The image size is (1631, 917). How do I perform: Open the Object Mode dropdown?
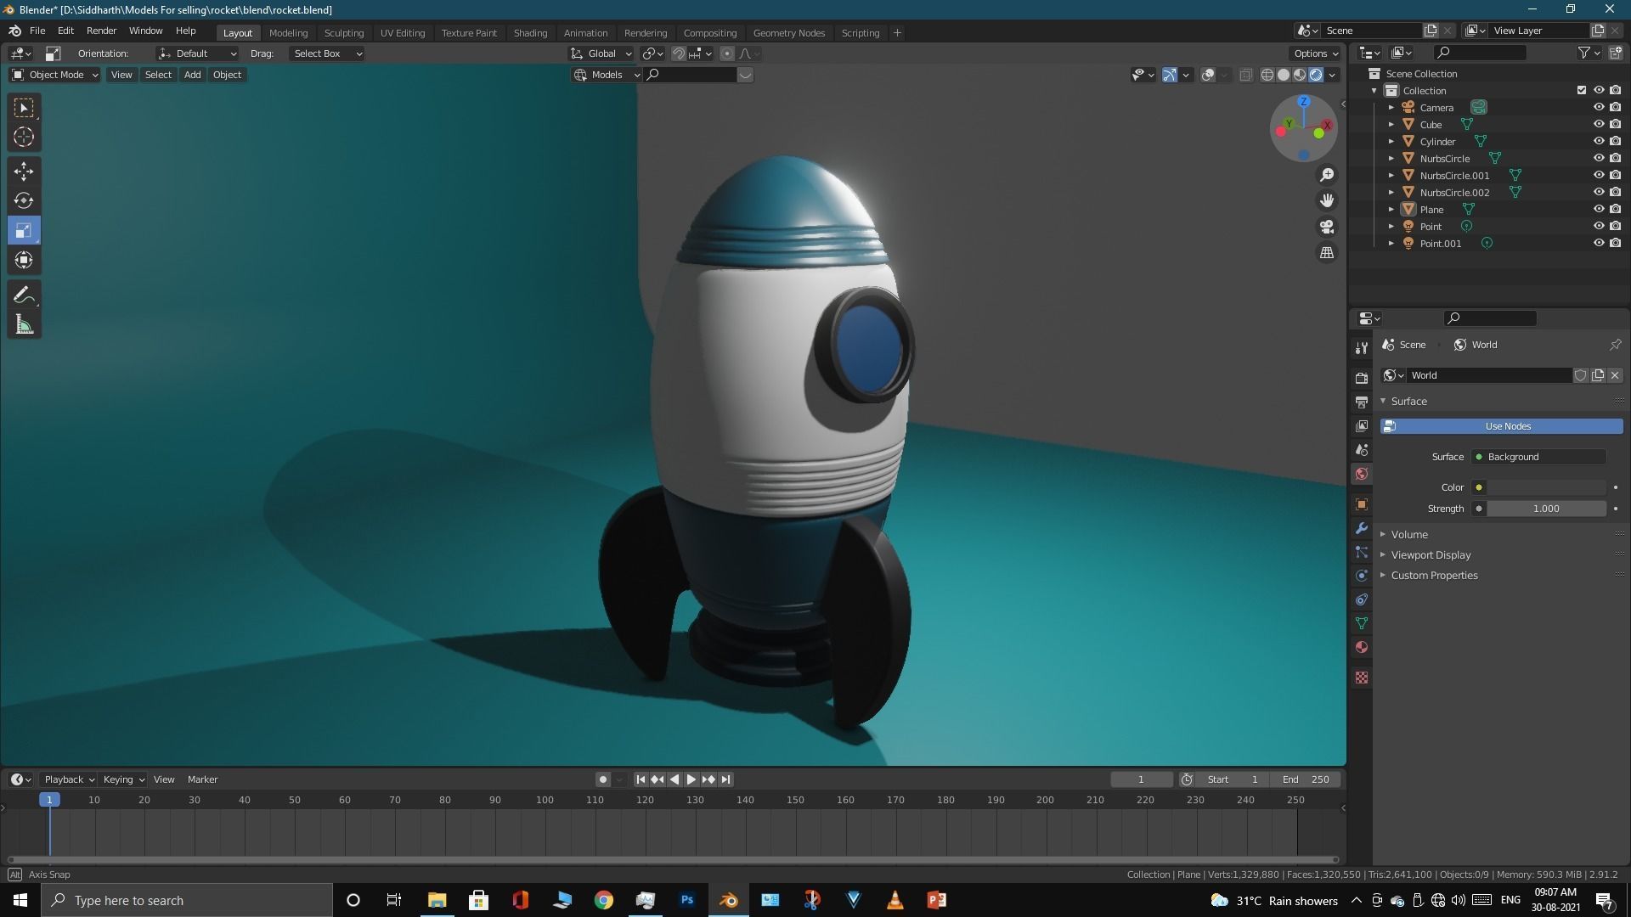pos(55,75)
